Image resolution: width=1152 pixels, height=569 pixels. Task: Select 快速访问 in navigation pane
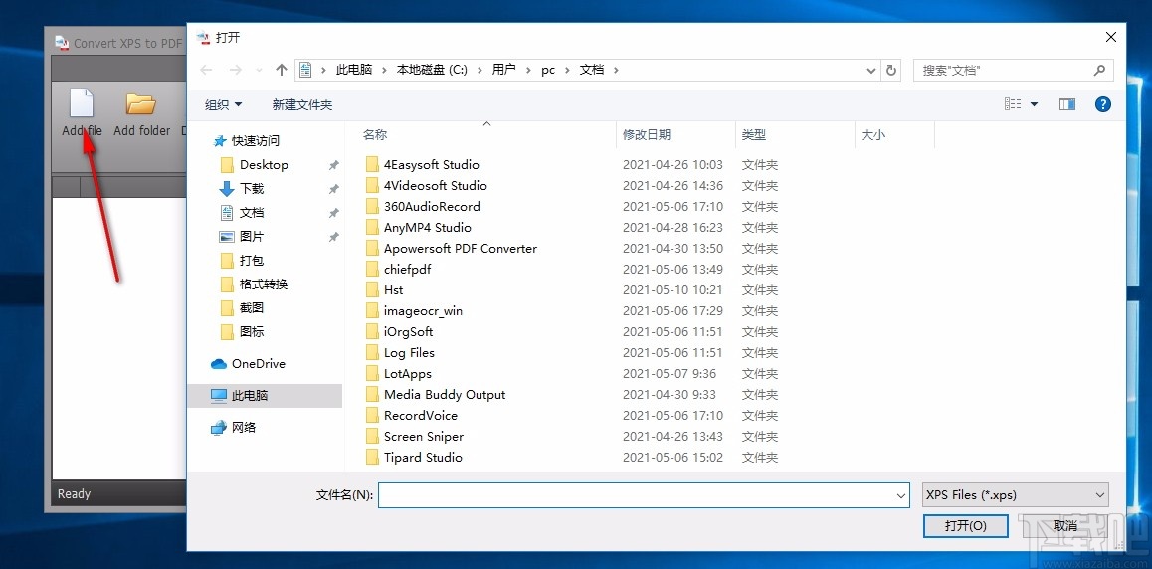point(246,141)
